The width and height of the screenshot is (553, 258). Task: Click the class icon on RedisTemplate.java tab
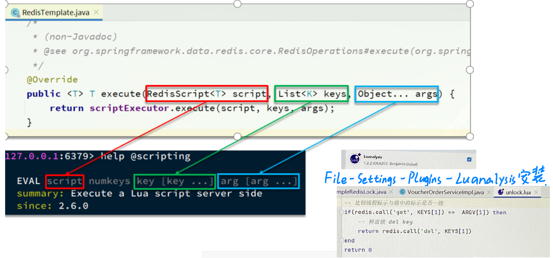15,13
